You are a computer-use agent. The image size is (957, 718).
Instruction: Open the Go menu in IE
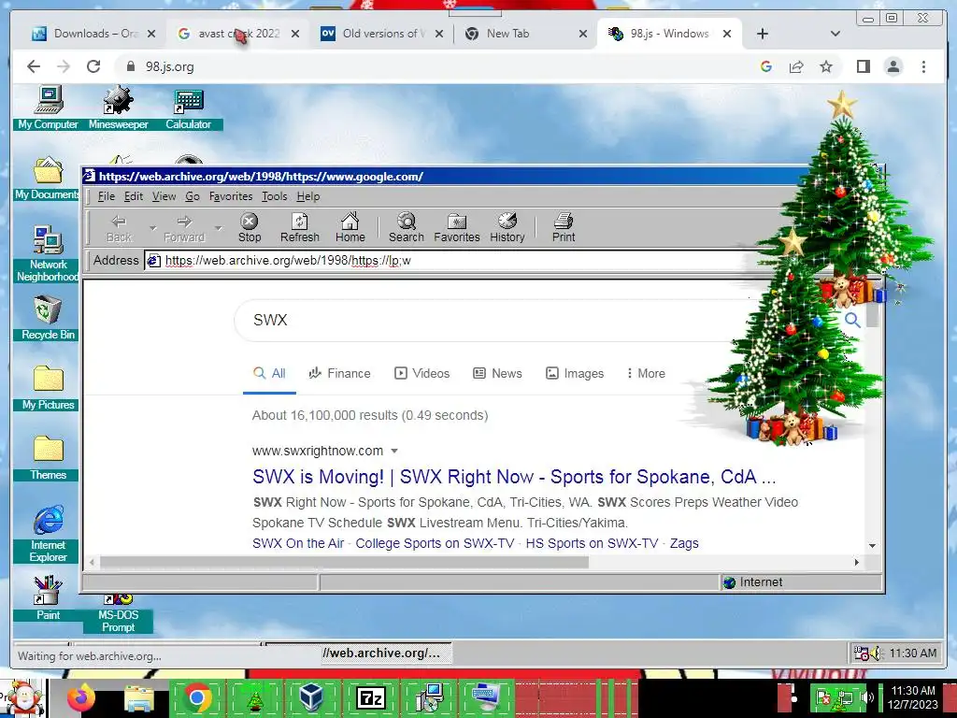(x=193, y=196)
